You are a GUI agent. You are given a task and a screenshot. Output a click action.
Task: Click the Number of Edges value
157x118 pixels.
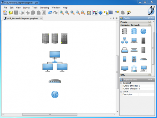click(x=146, y=89)
